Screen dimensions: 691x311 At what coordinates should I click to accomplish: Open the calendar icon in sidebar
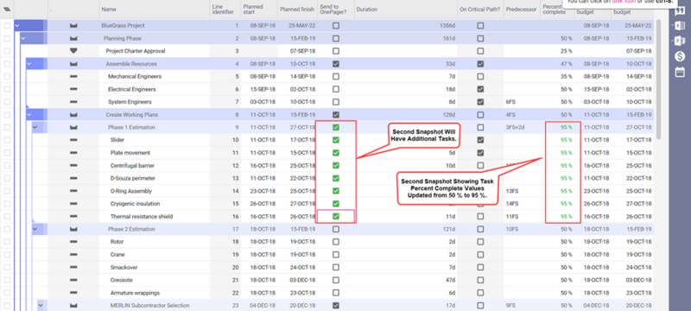coord(680,72)
